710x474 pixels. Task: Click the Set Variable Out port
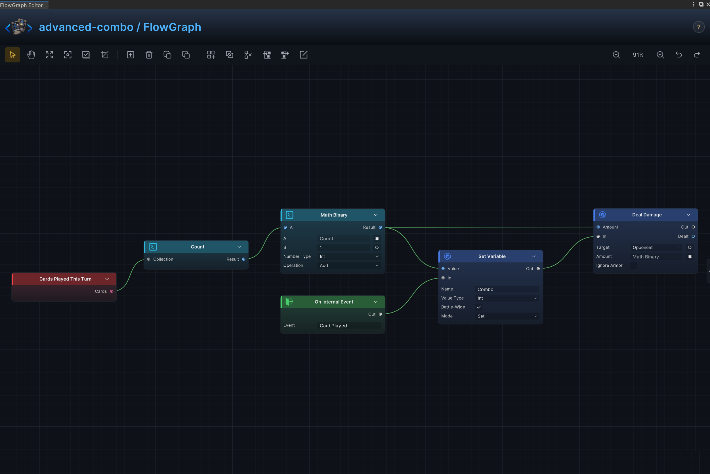[x=538, y=269]
